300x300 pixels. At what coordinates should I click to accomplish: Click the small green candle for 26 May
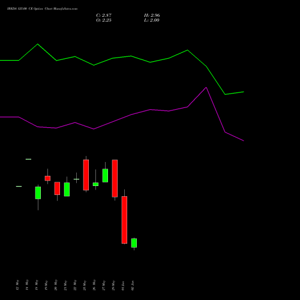(95, 184)
